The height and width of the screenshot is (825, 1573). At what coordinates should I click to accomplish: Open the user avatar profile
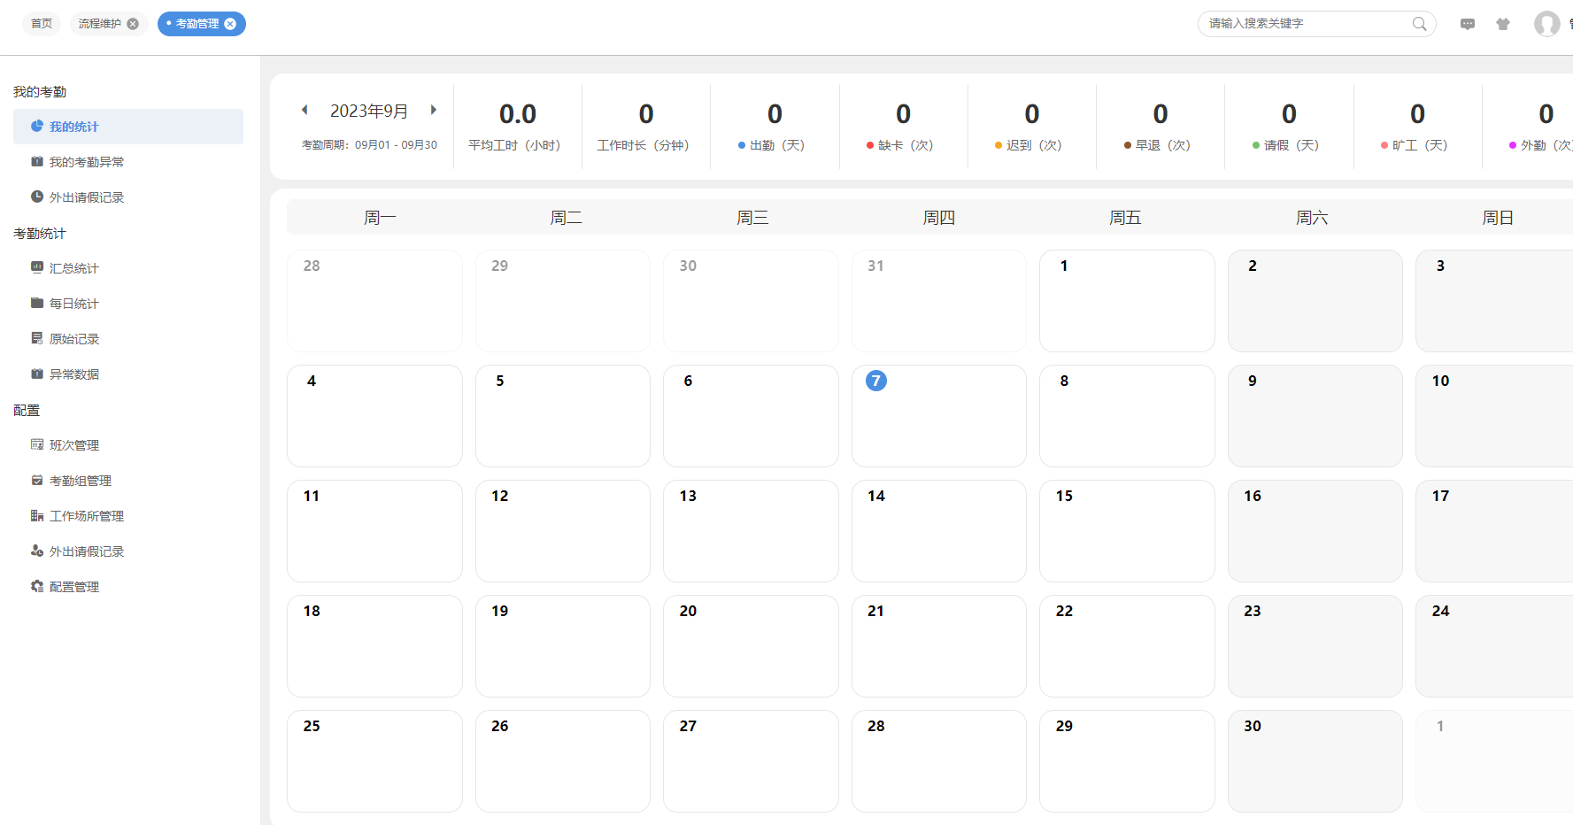point(1546,24)
